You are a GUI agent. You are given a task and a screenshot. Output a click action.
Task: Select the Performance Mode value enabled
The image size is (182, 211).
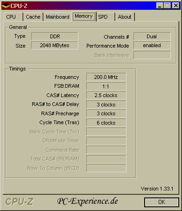point(152,45)
